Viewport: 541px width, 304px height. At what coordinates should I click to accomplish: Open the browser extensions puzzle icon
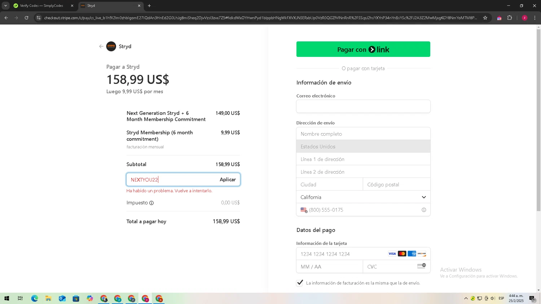(510, 18)
